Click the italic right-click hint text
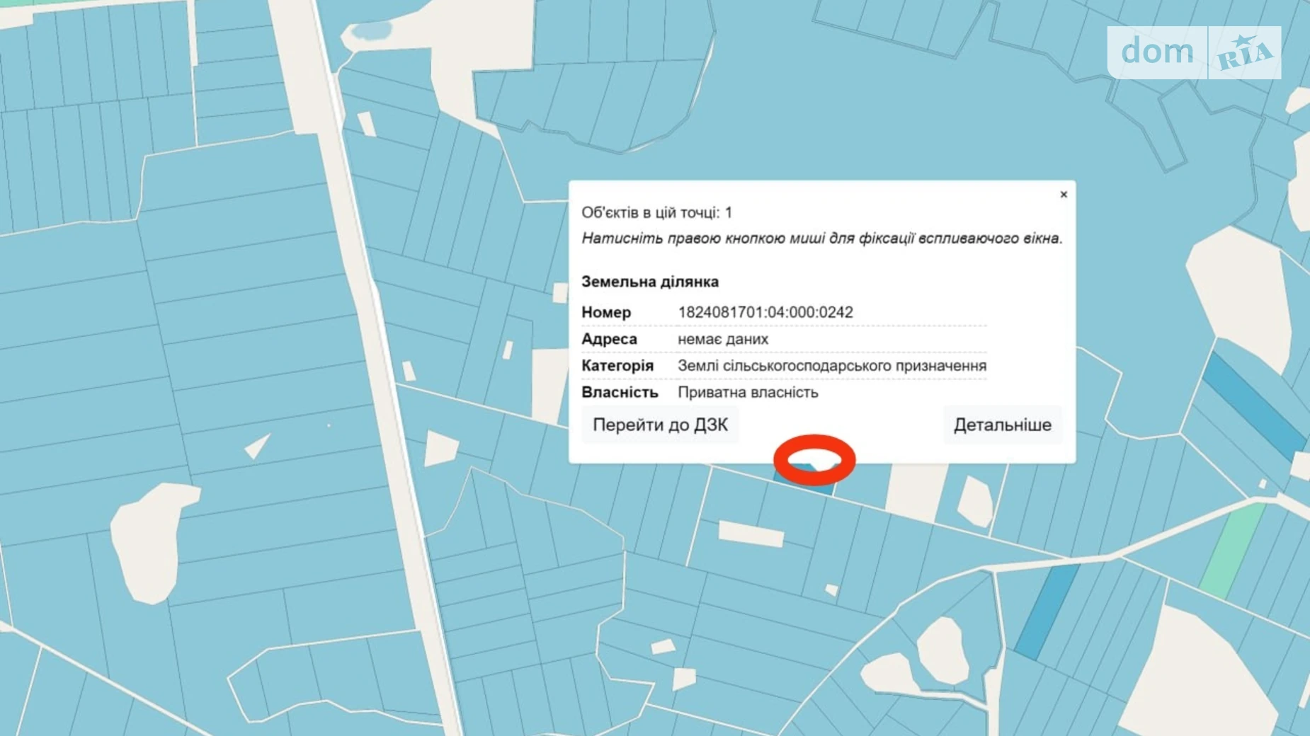 click(x=821, y=238)
